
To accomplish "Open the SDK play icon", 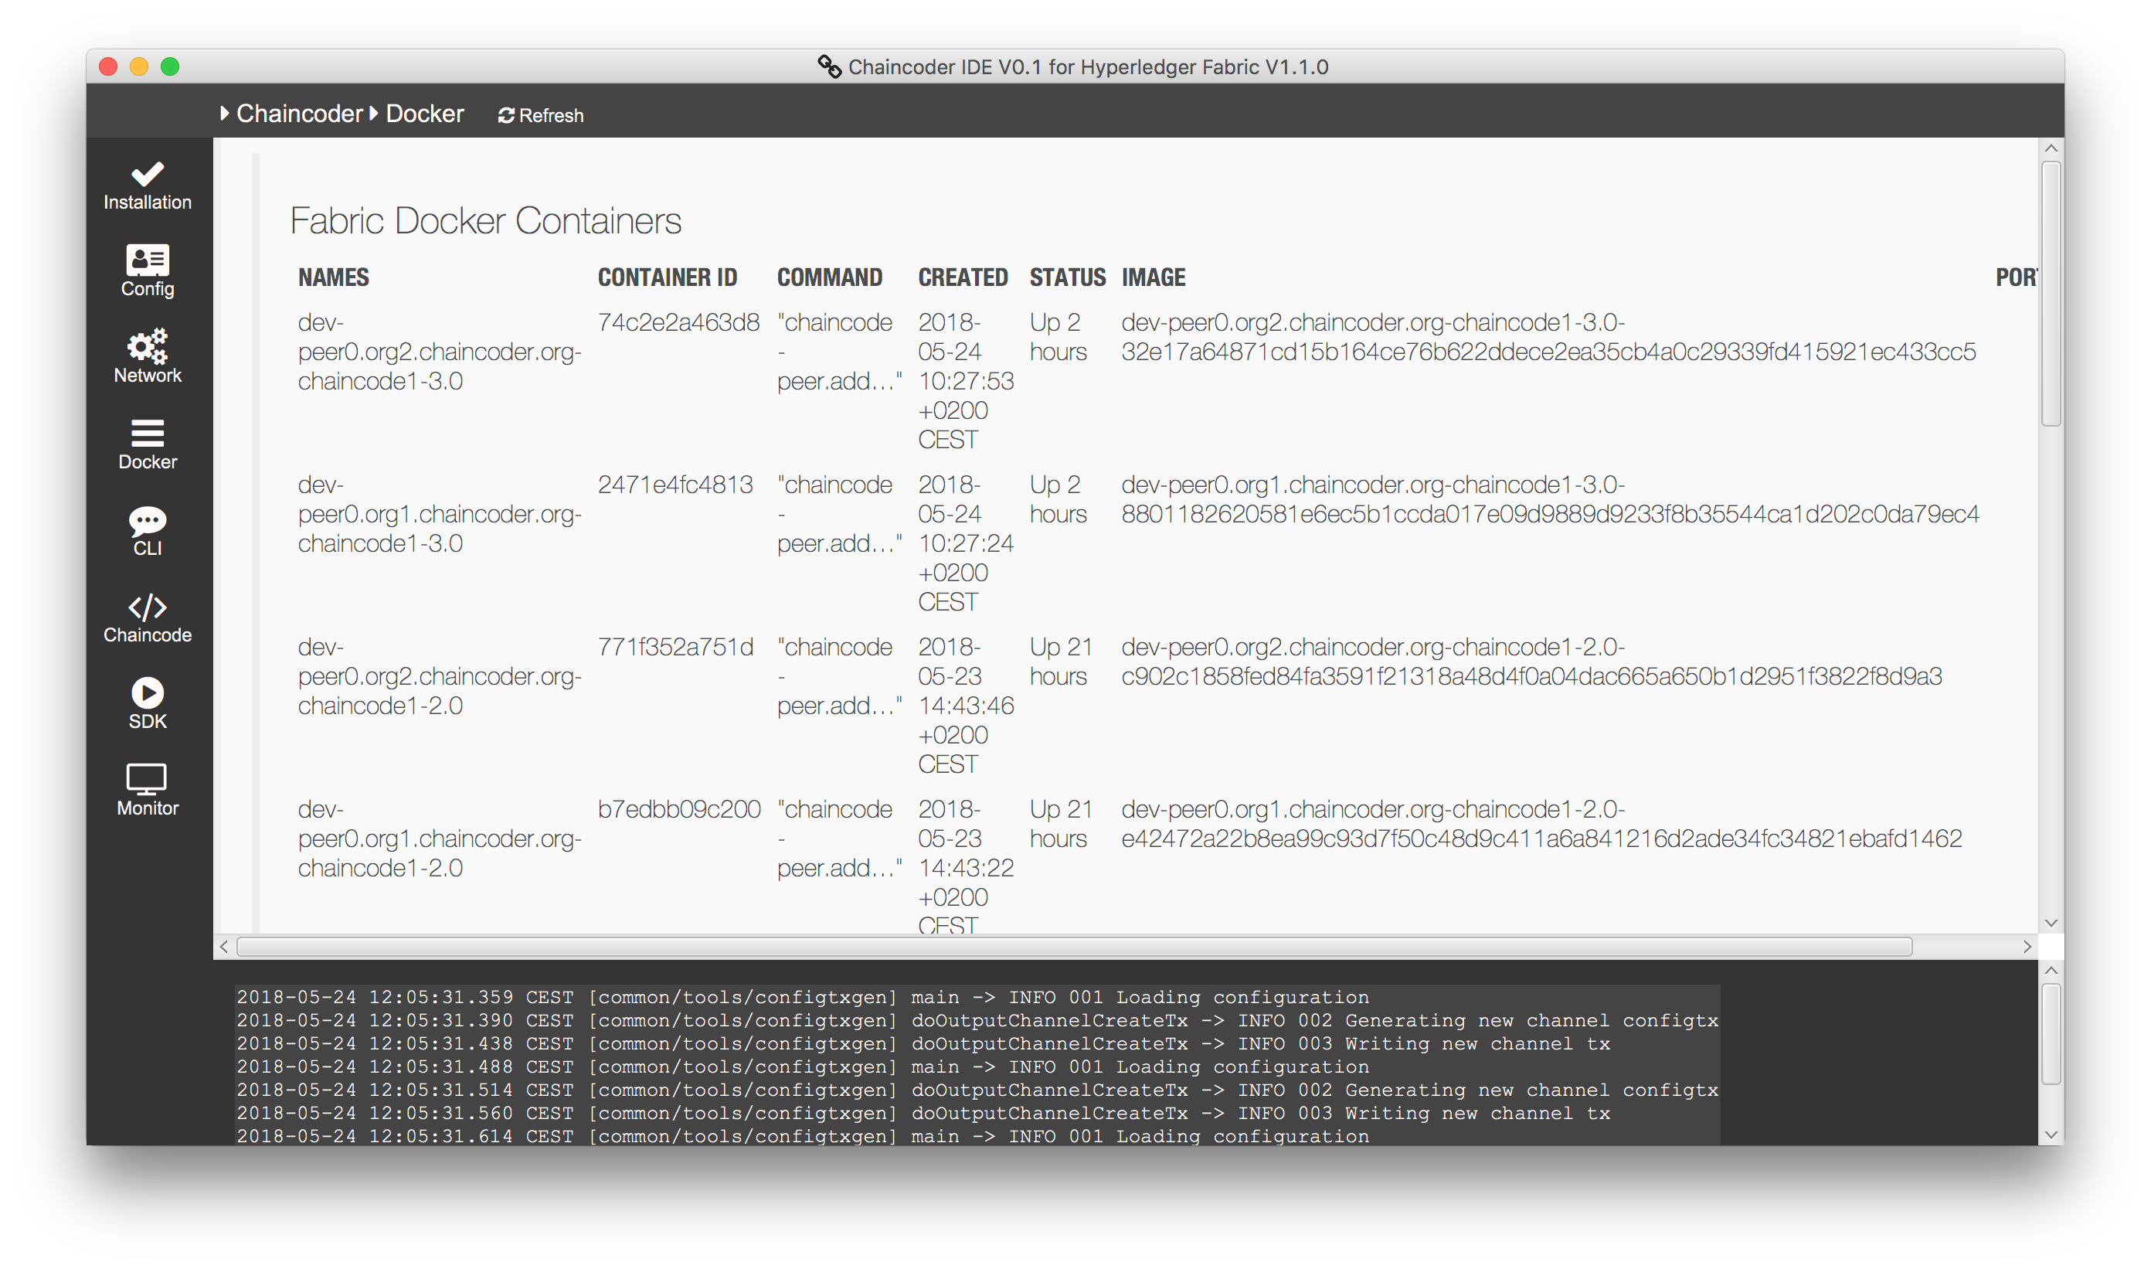I will pyautogui.click(x=147, y=704).
